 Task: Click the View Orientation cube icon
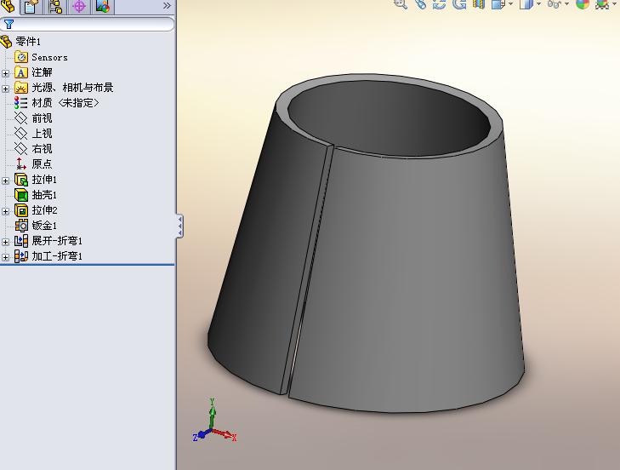click(x=498, y=3)
